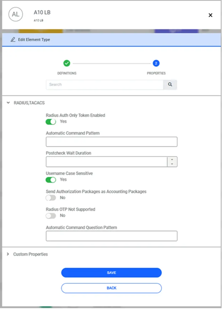This screenshot has width=222, height=309.
Task: Save the element type properties
Action: click(111, 273)
